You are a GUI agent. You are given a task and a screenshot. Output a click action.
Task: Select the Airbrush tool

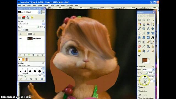tap(144, 46)
